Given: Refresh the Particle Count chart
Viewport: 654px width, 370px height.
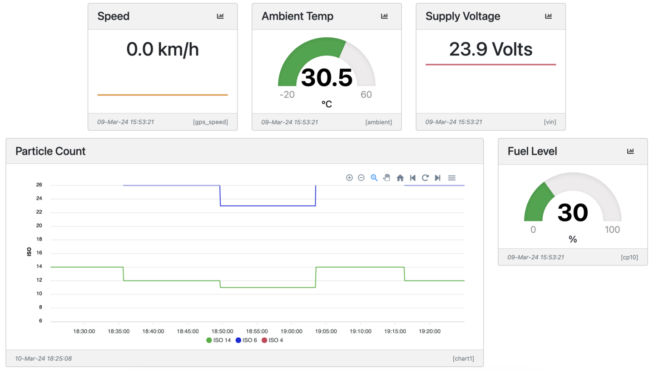Looking at the screenshot, I should point(425,178).
